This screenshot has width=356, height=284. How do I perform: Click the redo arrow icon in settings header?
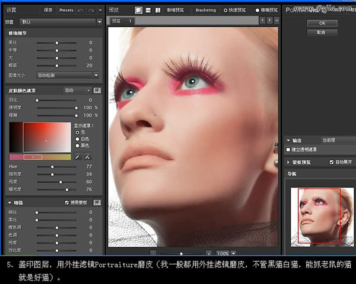click(x=91, y=11)
